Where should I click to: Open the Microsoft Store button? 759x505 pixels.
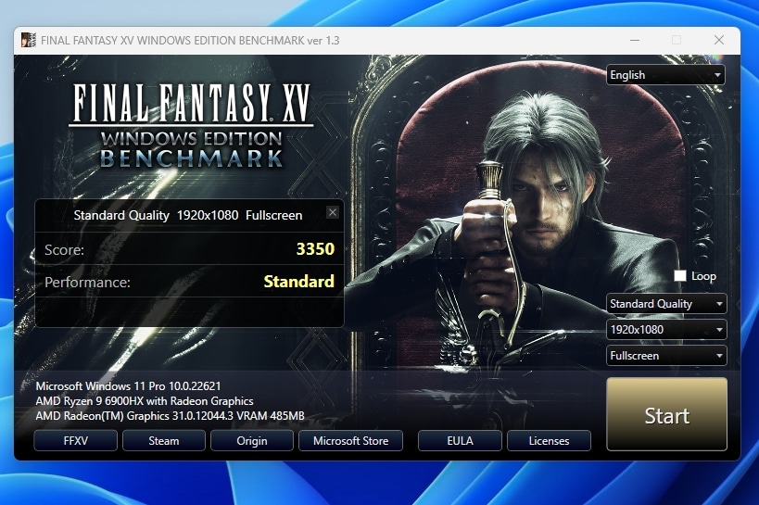coord(350,441)
